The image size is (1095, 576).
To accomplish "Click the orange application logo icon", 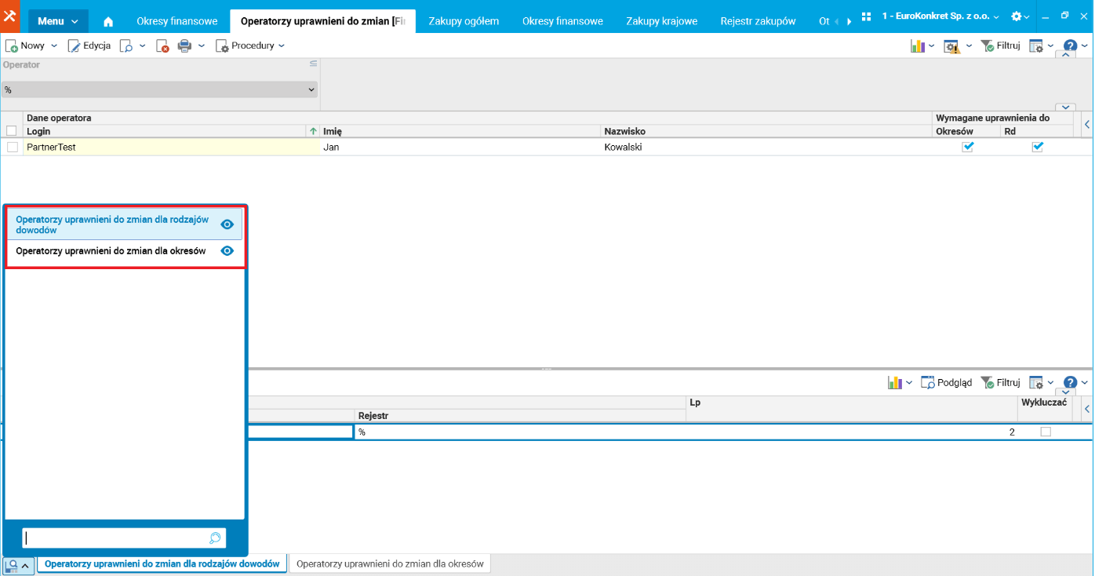I will tap(11, 16).
